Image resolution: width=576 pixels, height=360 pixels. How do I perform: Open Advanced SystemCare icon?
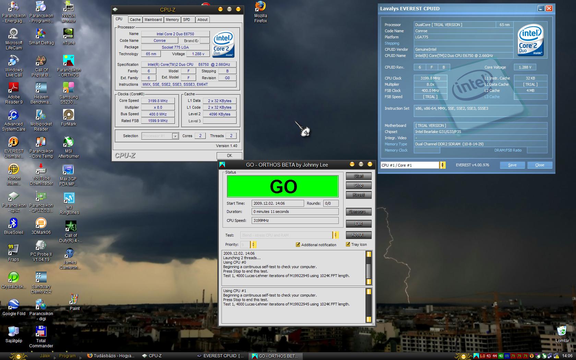tap(14, 120)
